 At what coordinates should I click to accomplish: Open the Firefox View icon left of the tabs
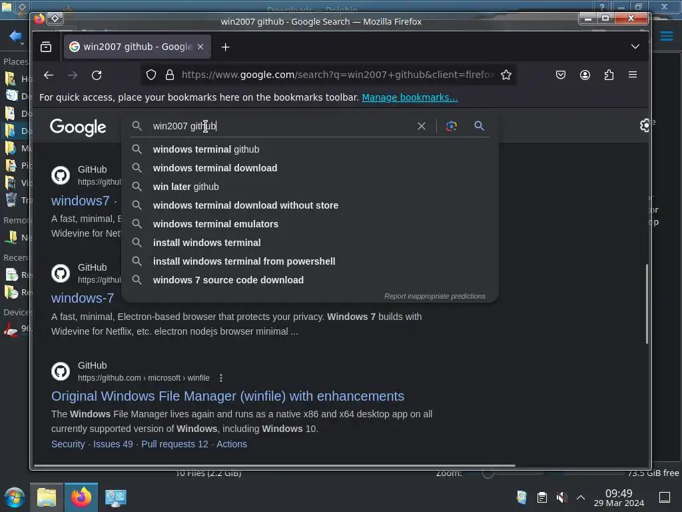pyautogui.click(x=46, y=47)
